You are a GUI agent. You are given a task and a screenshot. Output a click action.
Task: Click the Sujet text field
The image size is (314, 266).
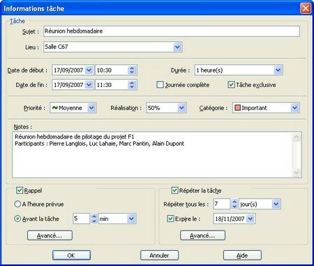tap(172, 31)
